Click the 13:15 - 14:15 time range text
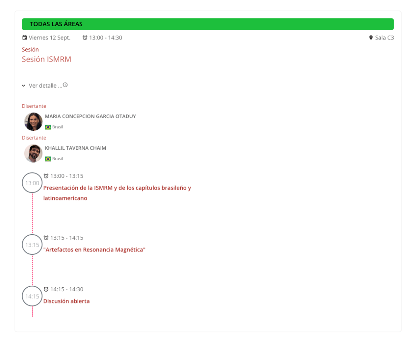This screenshot has height=340, width=413. tap(67, 238)
